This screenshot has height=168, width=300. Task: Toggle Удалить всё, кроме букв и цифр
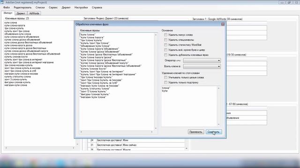pos(165,50)
